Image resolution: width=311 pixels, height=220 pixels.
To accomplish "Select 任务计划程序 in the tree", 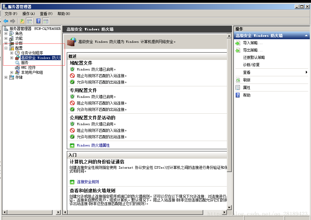I will pos(32,53).
